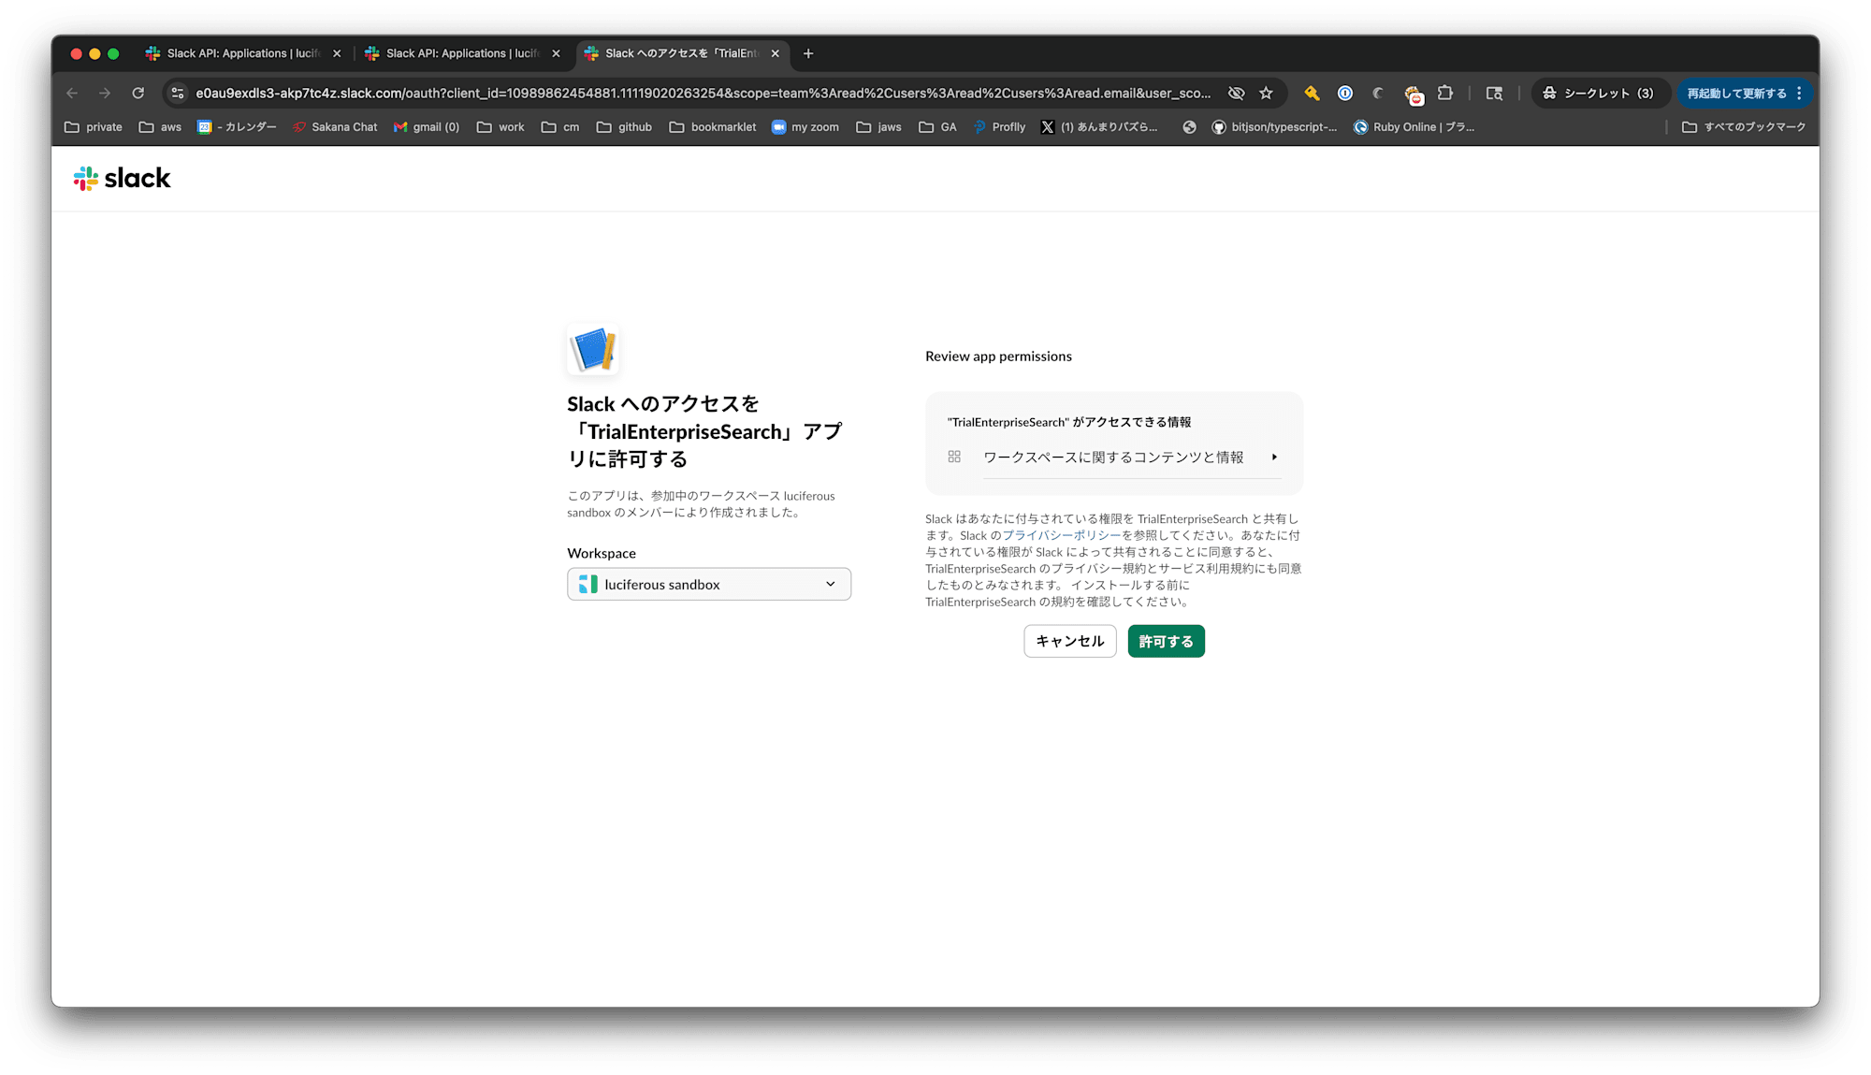Open the Extensions puzzle-piece icon
This screenshot has width=1871, height=1075.
point(1445,93)
